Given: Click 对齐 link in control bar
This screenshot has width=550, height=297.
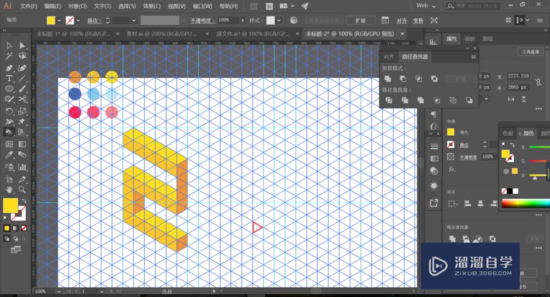Looking at the screenshot, I should pyautogui.click(x=402, y=21).
